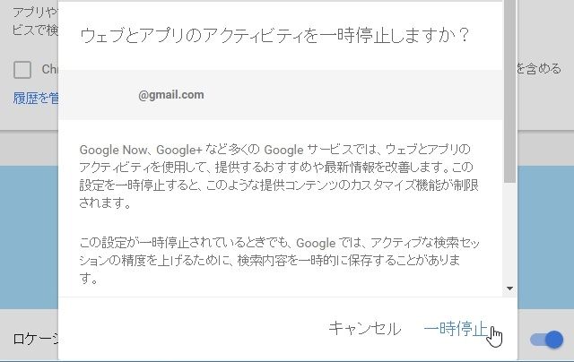Click the ロケーション label at bottom left
This screenshot has height=362, width=574.
point(36,339)
